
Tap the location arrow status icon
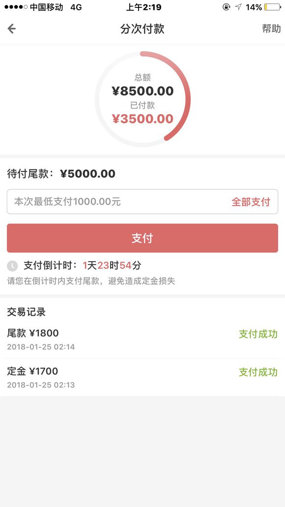(238, 7)
